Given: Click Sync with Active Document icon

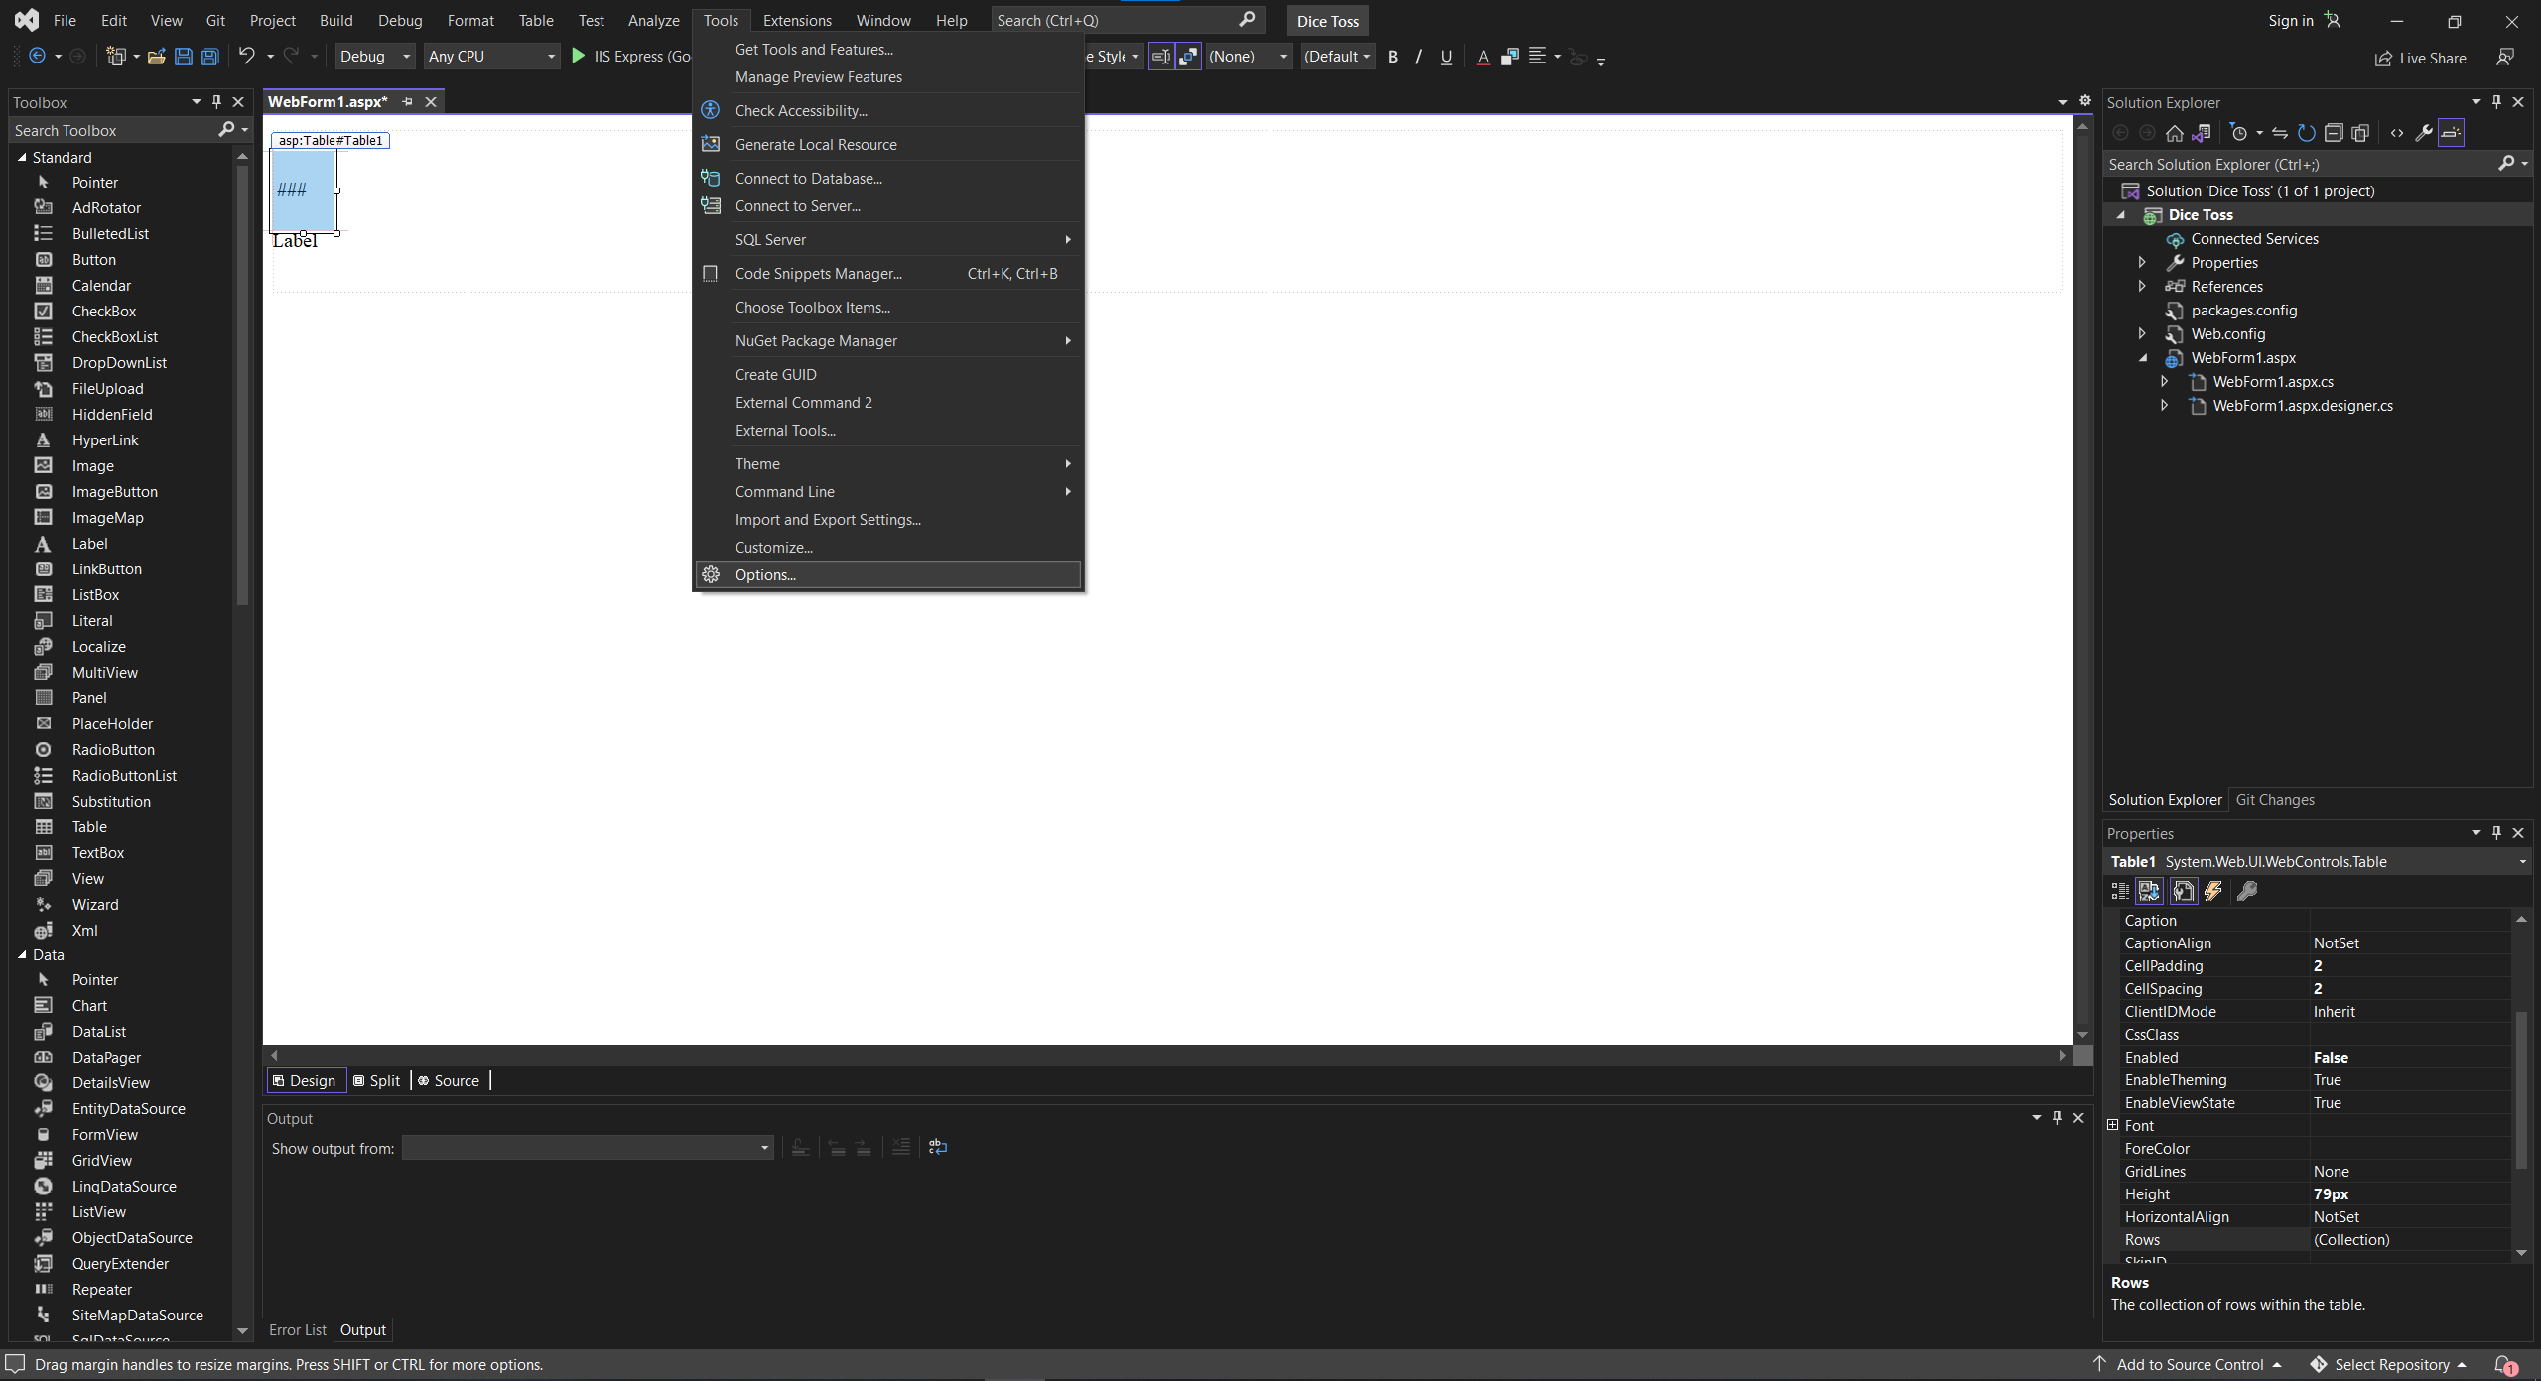Looking at the screenshot, I should (x=2280, y=133).
